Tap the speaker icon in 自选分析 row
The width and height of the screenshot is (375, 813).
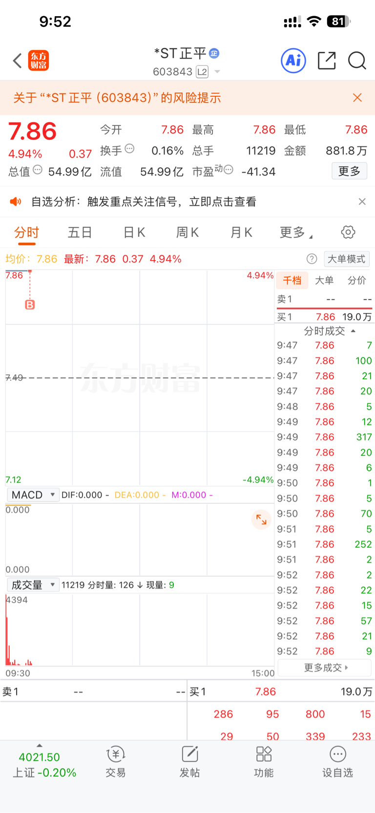click(16, 202)
